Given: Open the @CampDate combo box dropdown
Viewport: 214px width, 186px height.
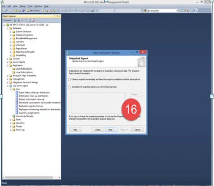Looking at the screenshot, I should pyautogui.click(x=176, y=11).
